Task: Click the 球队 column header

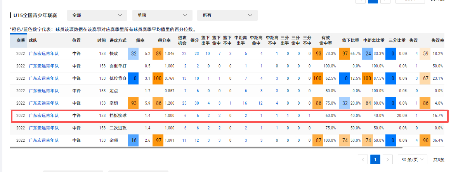Action: tap(33, 41)
